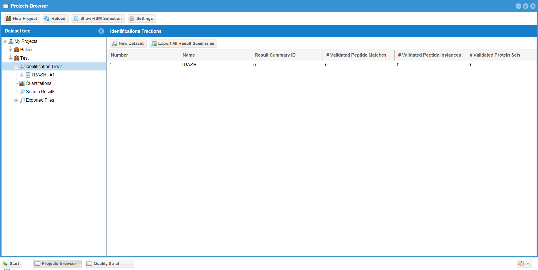Click the New Dataset magnifier icon
This screenshot has width=538, height=270.
pyautogui.click(x=114, y=43)
